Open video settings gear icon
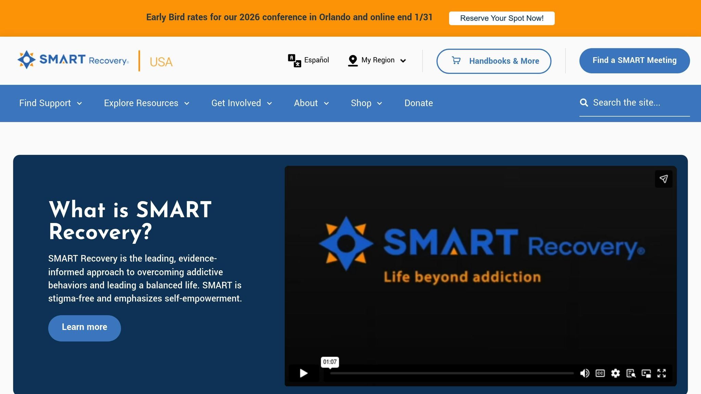The width and height of the screenshot is (701, 394). (615, 373)
